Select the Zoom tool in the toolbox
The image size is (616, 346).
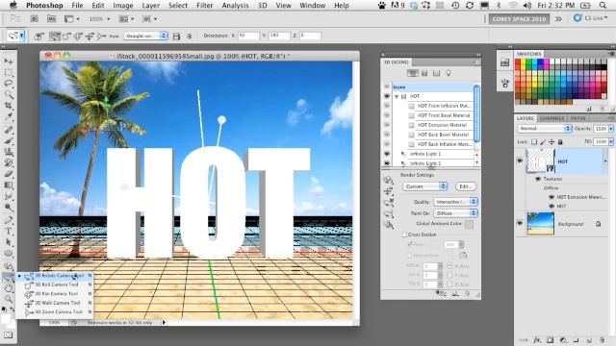[x=9, y=299]
